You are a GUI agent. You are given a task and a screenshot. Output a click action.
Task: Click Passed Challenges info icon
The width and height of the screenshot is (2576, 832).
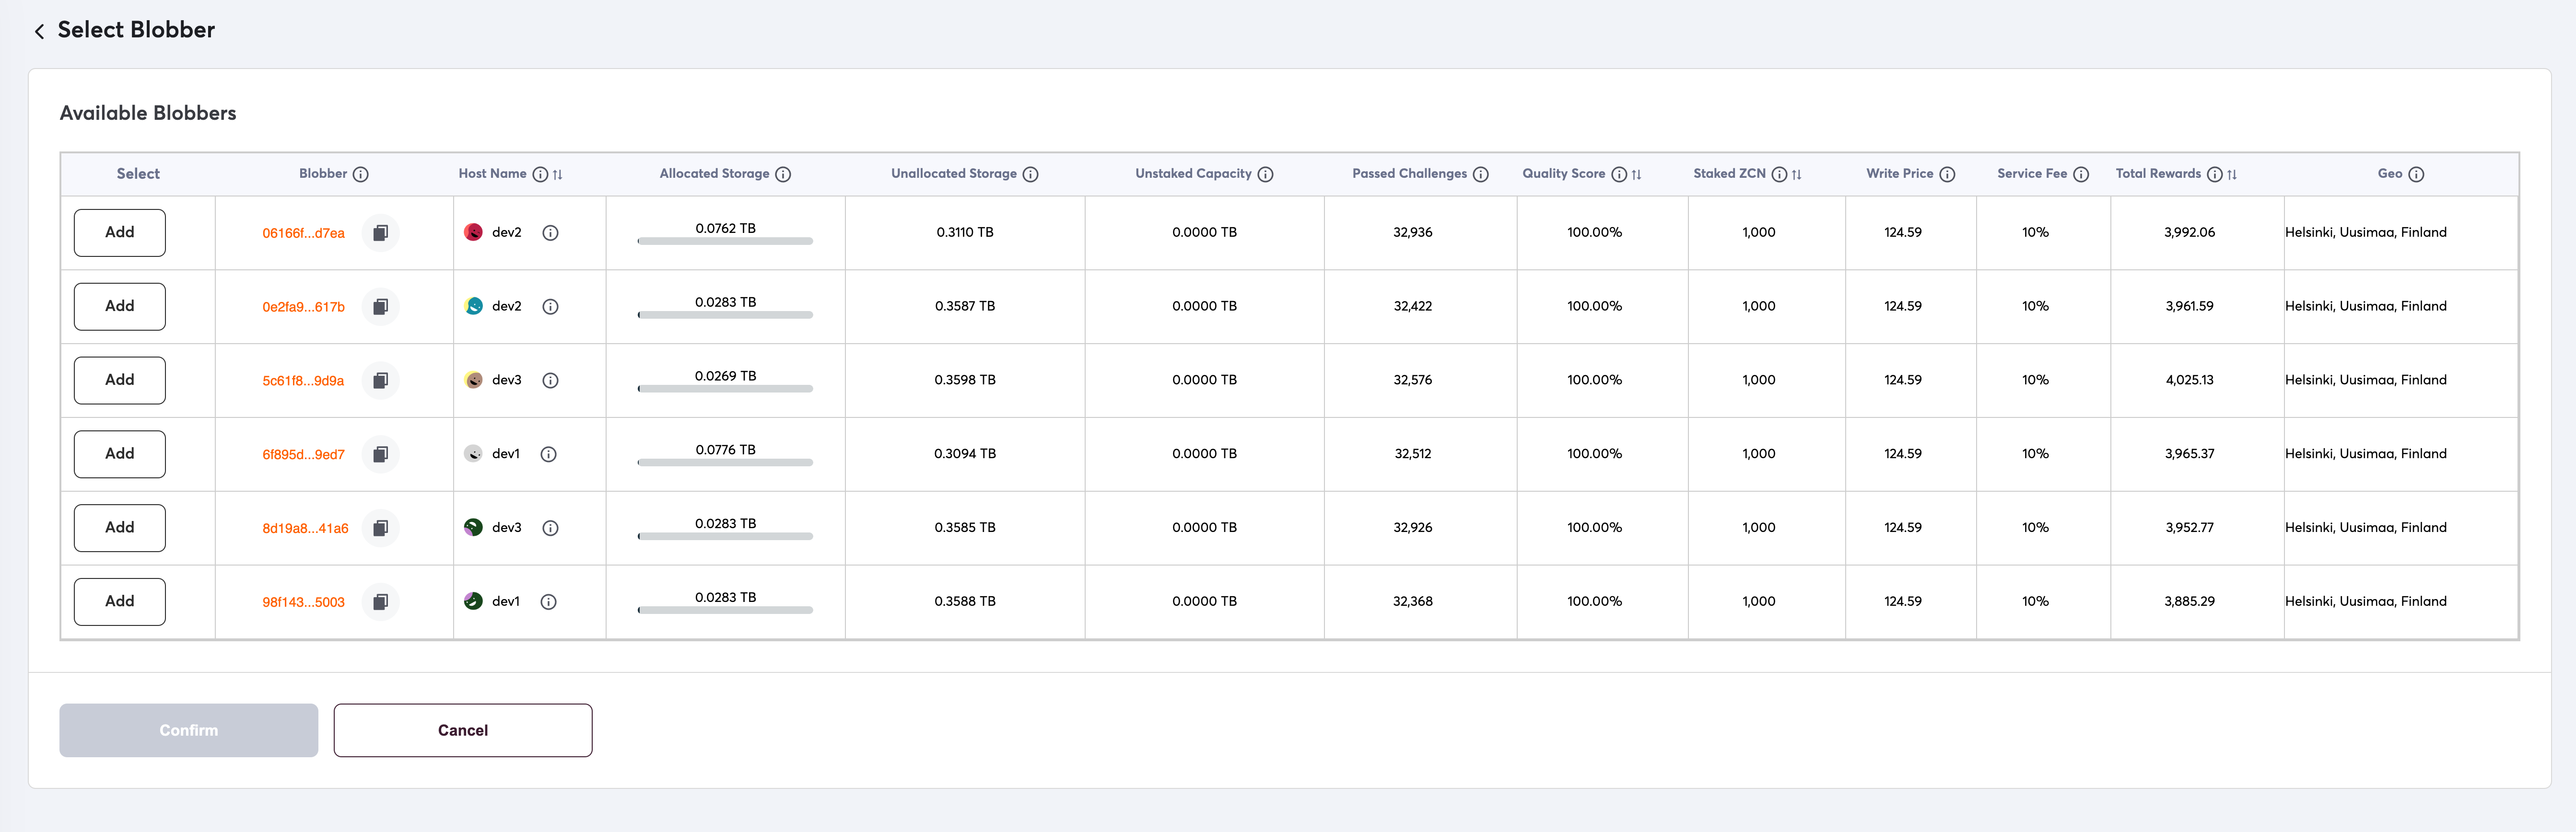click(1481, 174)
